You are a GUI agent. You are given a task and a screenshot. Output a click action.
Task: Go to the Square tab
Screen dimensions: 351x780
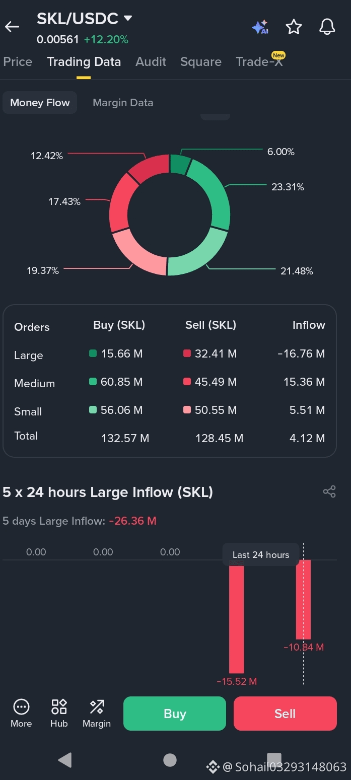(x=201, y=62)
